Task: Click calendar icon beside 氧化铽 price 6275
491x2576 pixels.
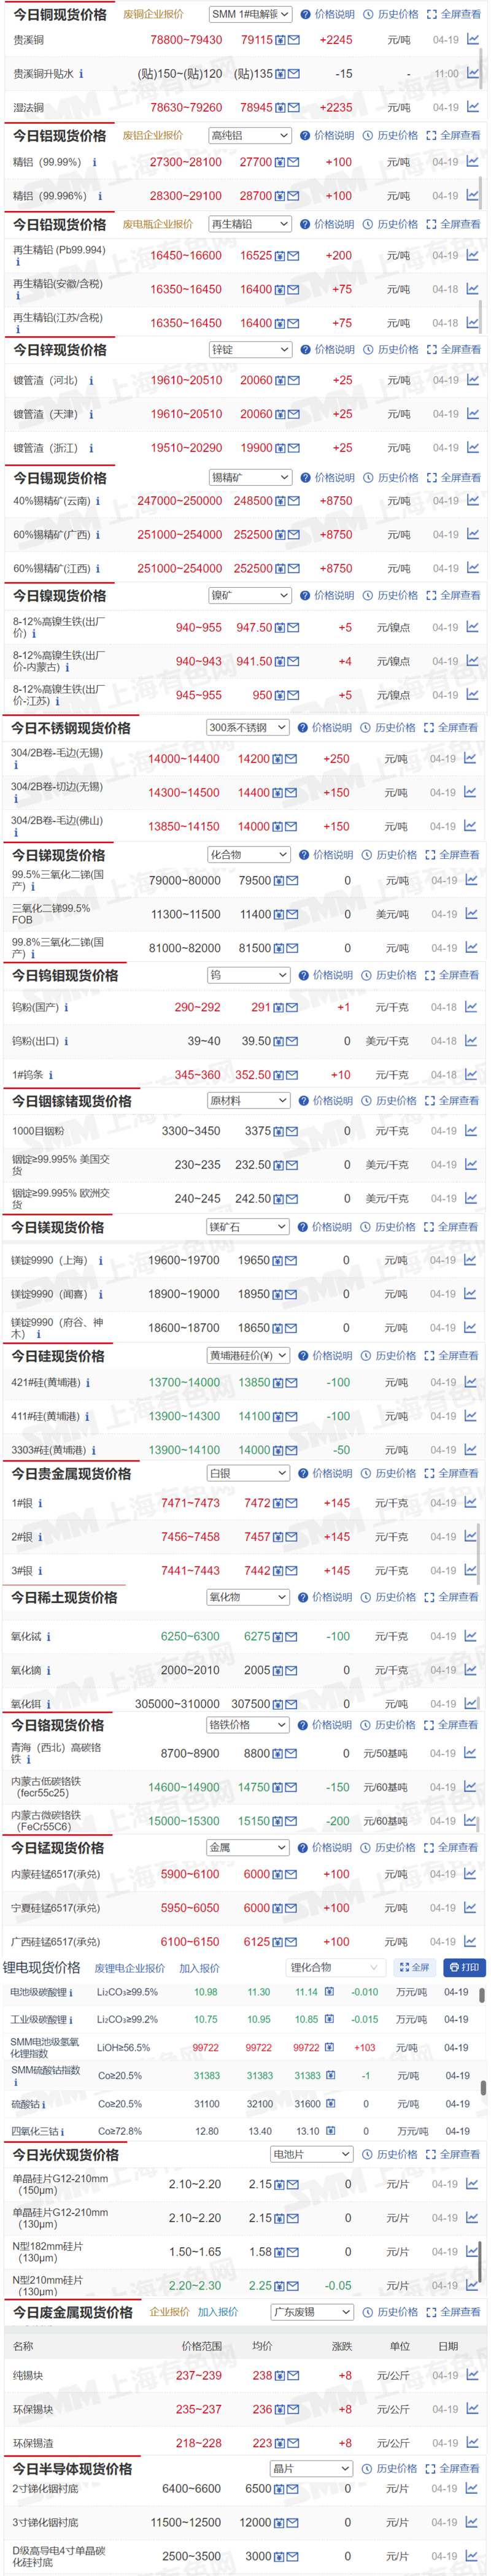Action: coord(279,1637)
